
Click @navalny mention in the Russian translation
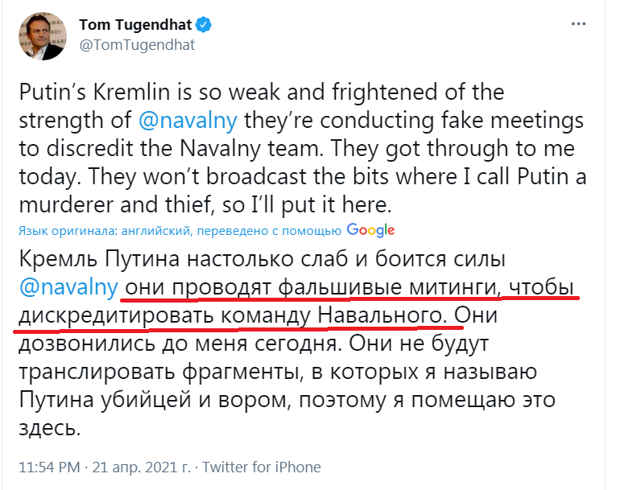click(x=69, y=287)
